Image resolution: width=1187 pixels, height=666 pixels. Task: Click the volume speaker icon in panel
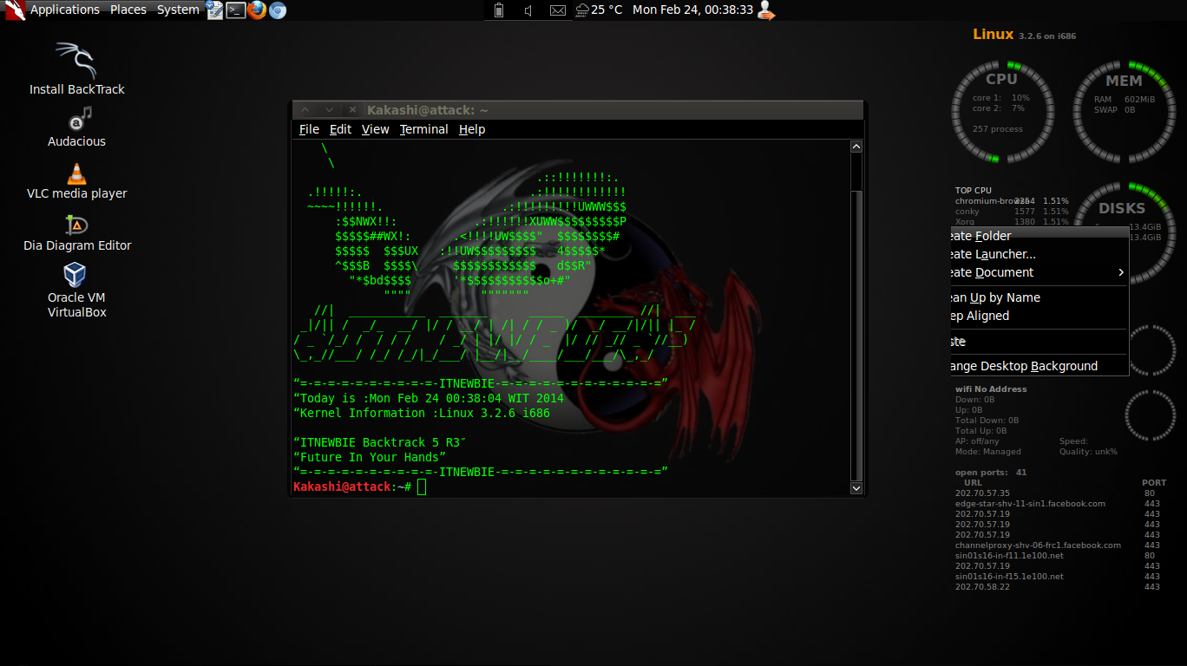point(528,10)
